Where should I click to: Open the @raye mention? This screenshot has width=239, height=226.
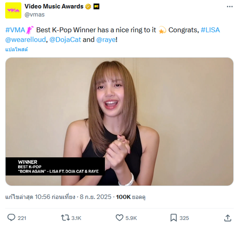(x=106, y=39)
